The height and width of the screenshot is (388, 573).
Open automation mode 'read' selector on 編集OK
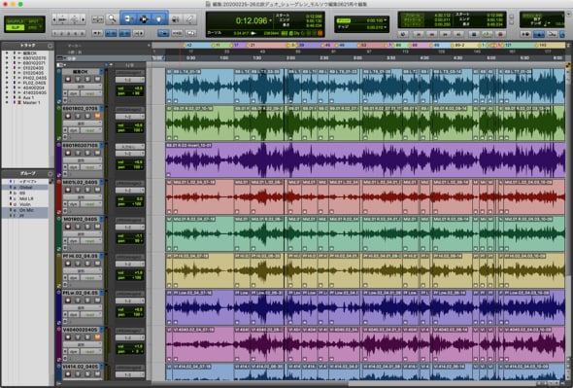coord(91,93)
